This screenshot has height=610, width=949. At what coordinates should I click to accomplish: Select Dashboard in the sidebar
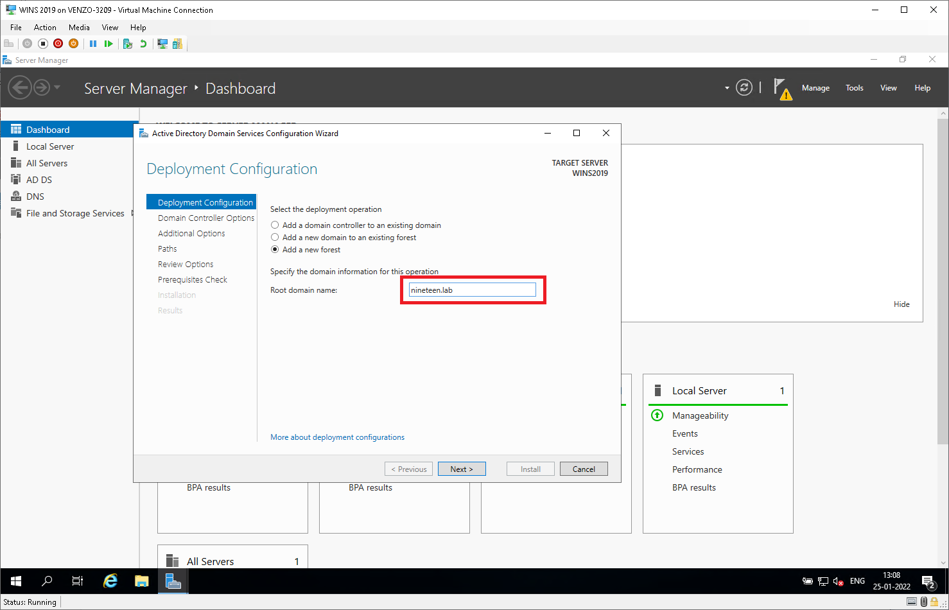point(69,130)
